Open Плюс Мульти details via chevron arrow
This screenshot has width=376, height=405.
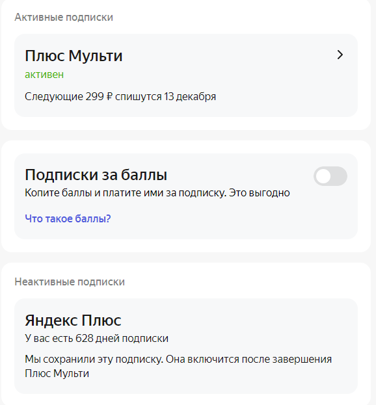coord(340,55)
